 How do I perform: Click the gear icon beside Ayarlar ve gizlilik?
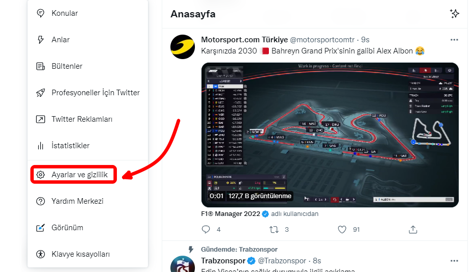40,175
